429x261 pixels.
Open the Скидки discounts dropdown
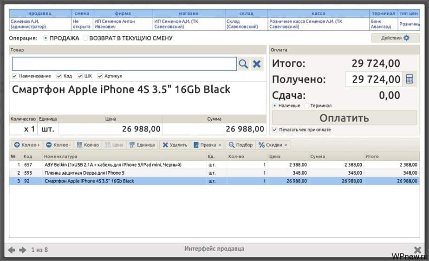pos(273,145)
